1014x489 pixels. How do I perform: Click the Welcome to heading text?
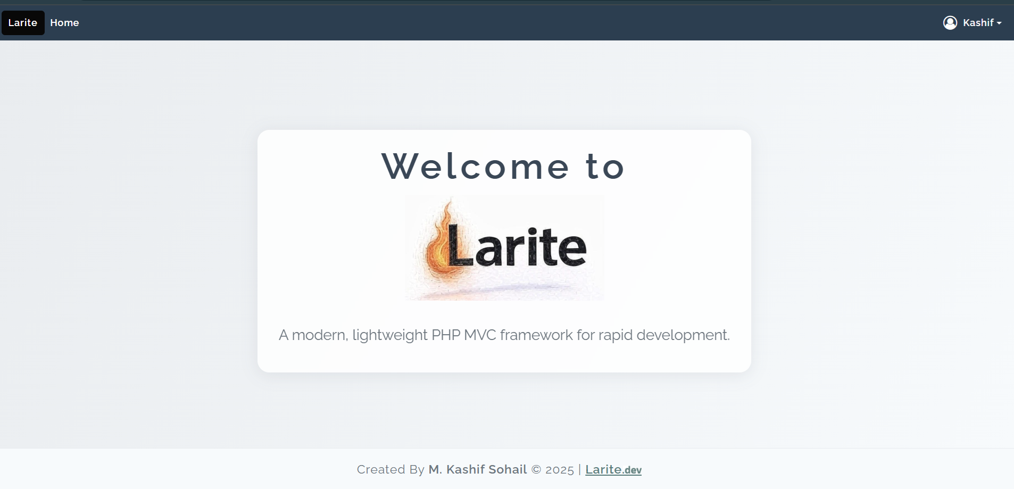coord(503,165)
